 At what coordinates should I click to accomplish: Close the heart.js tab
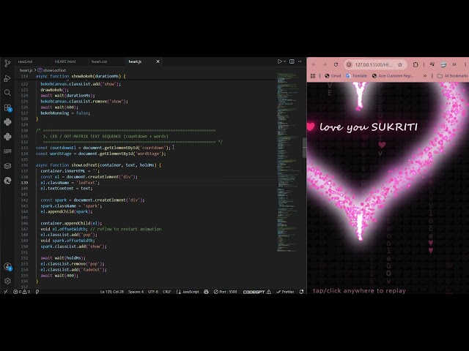pos(158,61)
